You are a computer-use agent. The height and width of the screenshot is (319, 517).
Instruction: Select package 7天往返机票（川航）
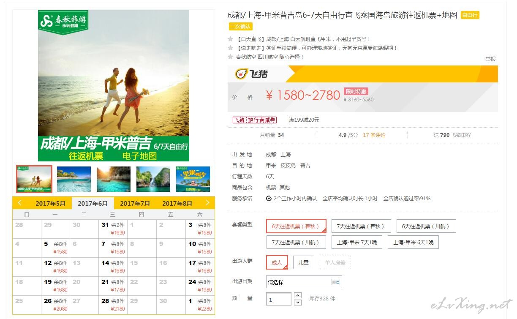pyautogui.click(x=296, y=242)
